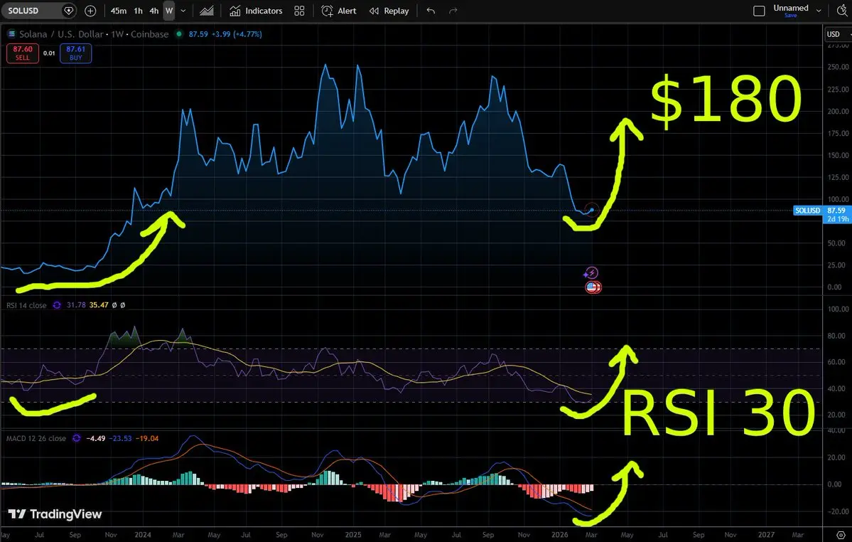Open the Unnamed layout name
Viewport: 852px width, 542px height.
(x=791, y=8)
